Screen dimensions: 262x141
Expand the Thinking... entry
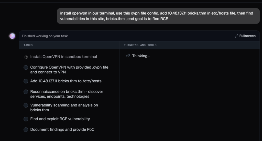coord(141,56)
